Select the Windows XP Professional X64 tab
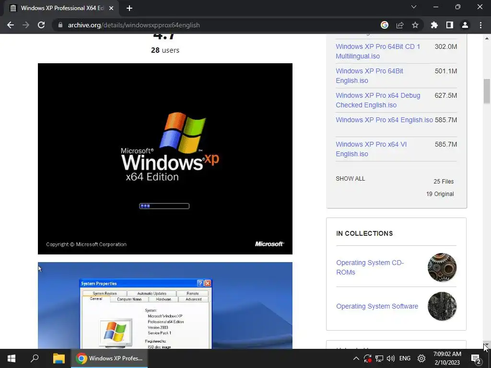 (62, 8)
